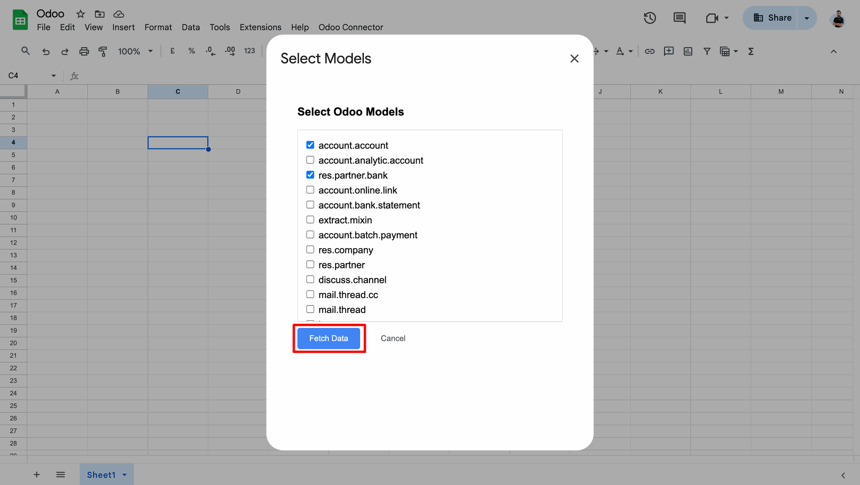
Task: Check the account.analytic.account checkbox
Action: point(310,160)
